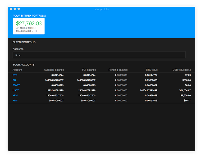Minimize the portfolio window

(15, 9)
